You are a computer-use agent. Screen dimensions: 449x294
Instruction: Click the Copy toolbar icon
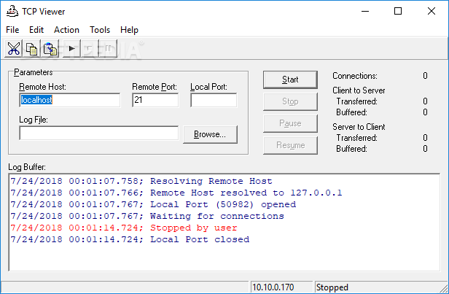tap(31, 48)
